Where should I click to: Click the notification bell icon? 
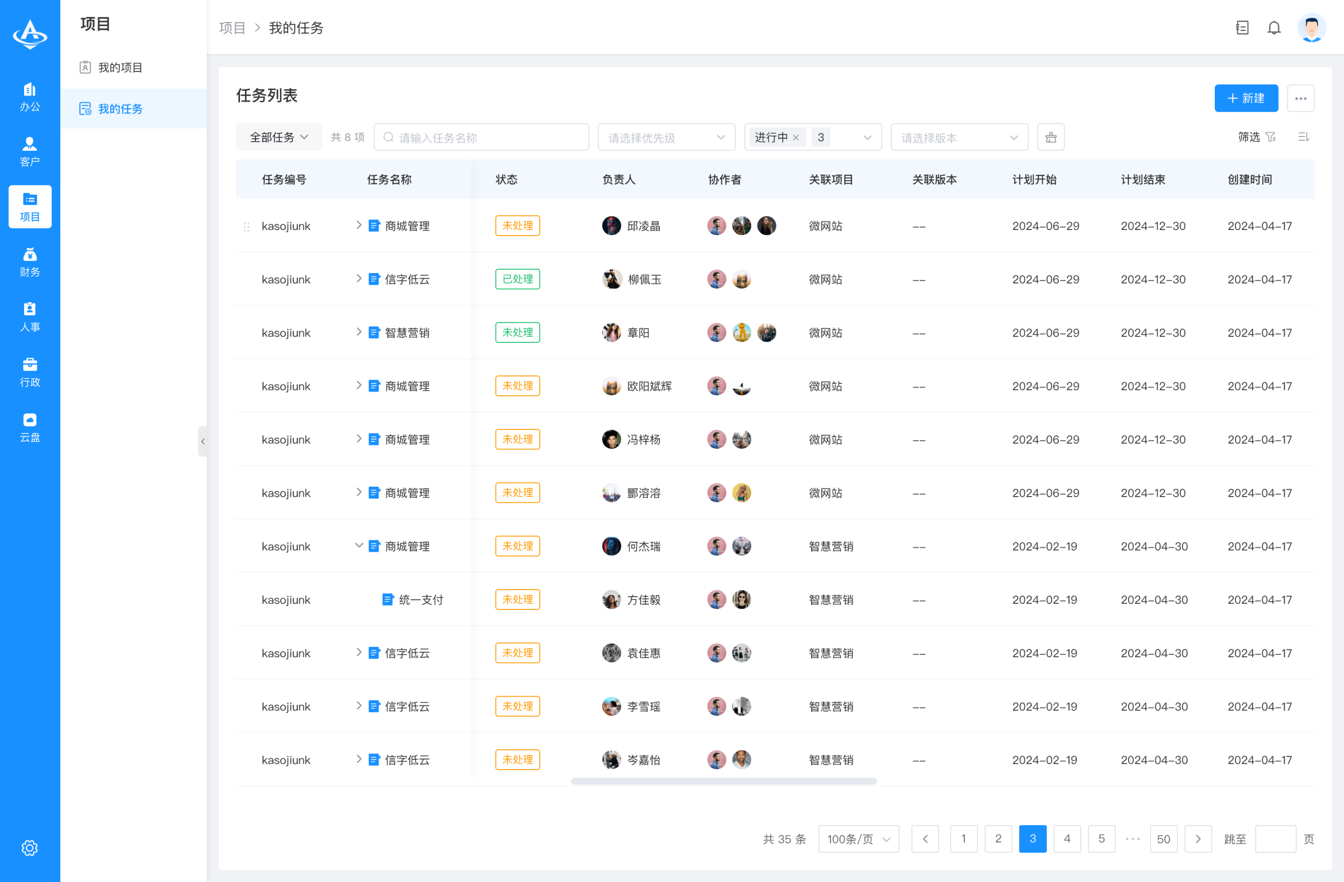tap(1274, 27)
